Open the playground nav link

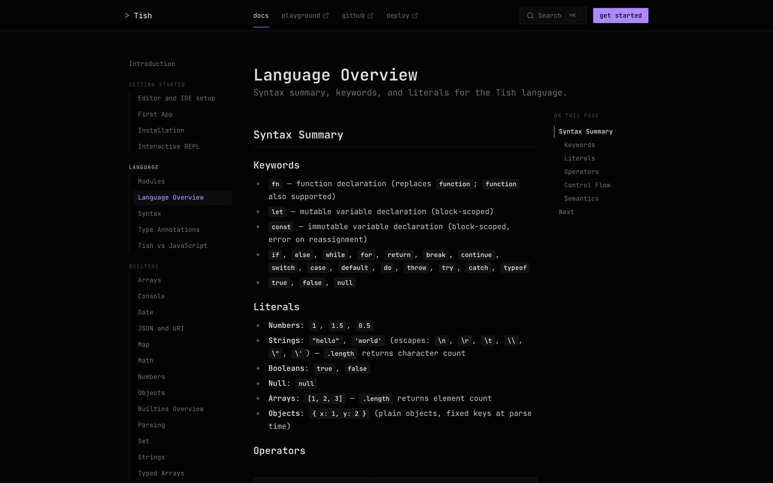point(305,16)
